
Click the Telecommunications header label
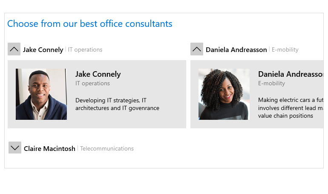pyautogui.click(x=106, y=148)
